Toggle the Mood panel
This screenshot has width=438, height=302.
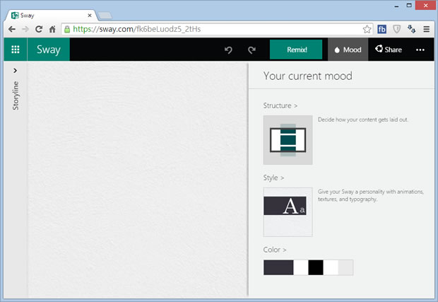pyautogui.click(x=348, y=50)
